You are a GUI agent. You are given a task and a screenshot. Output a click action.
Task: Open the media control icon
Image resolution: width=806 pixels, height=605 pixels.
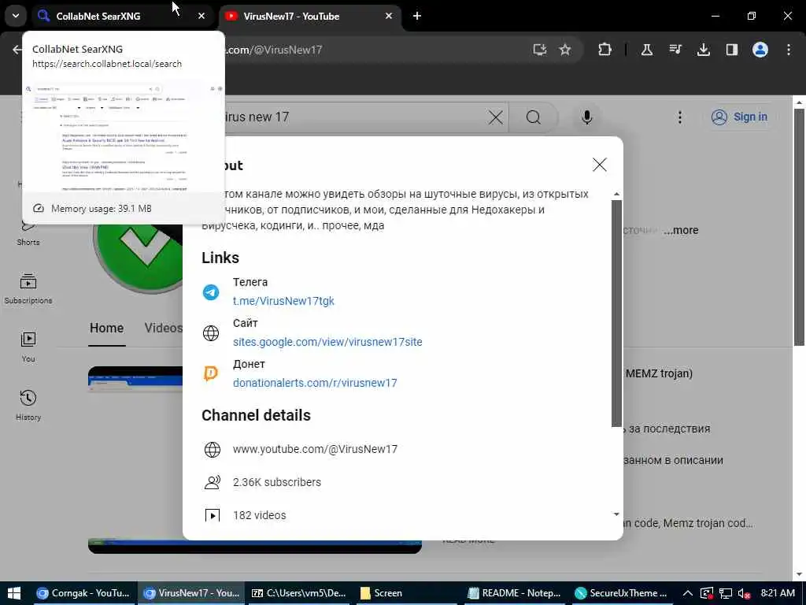(675, 50)
